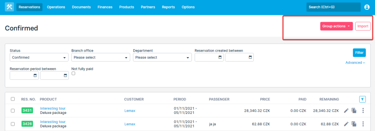
Task: Check the box for reservation 3431
Action: pos(13,111)
